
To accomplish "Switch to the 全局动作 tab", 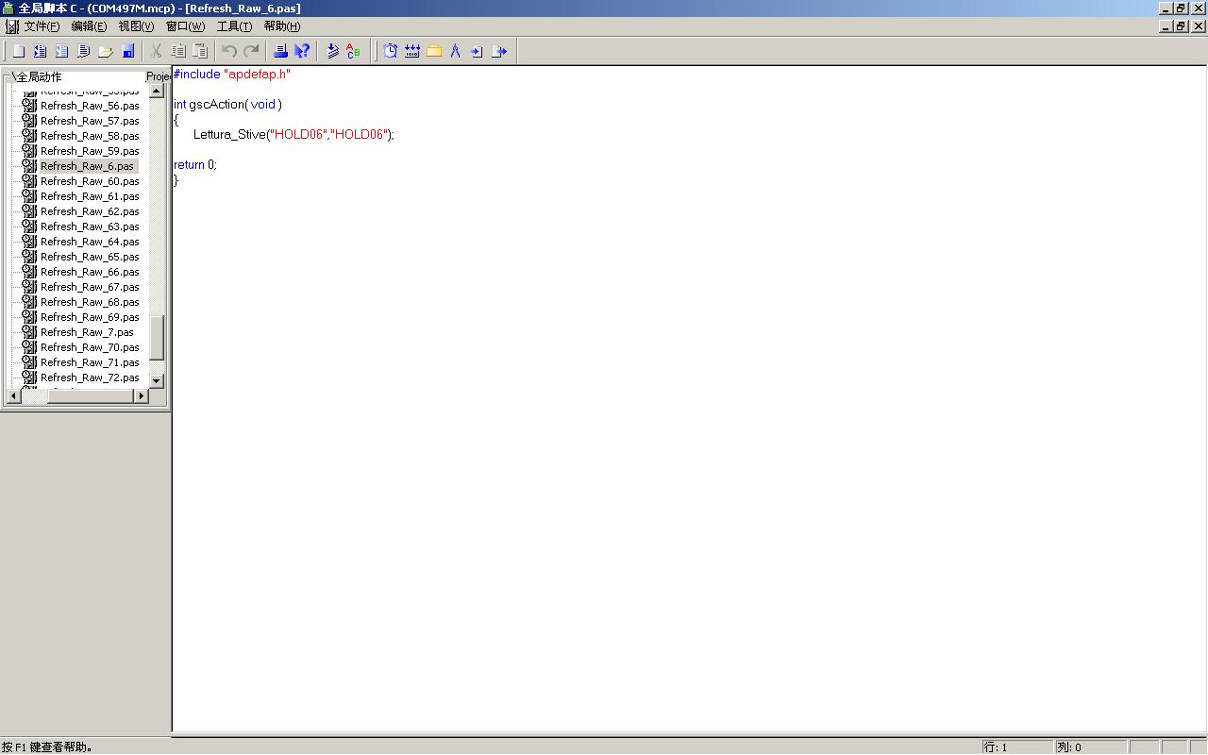I will (39, 76).
